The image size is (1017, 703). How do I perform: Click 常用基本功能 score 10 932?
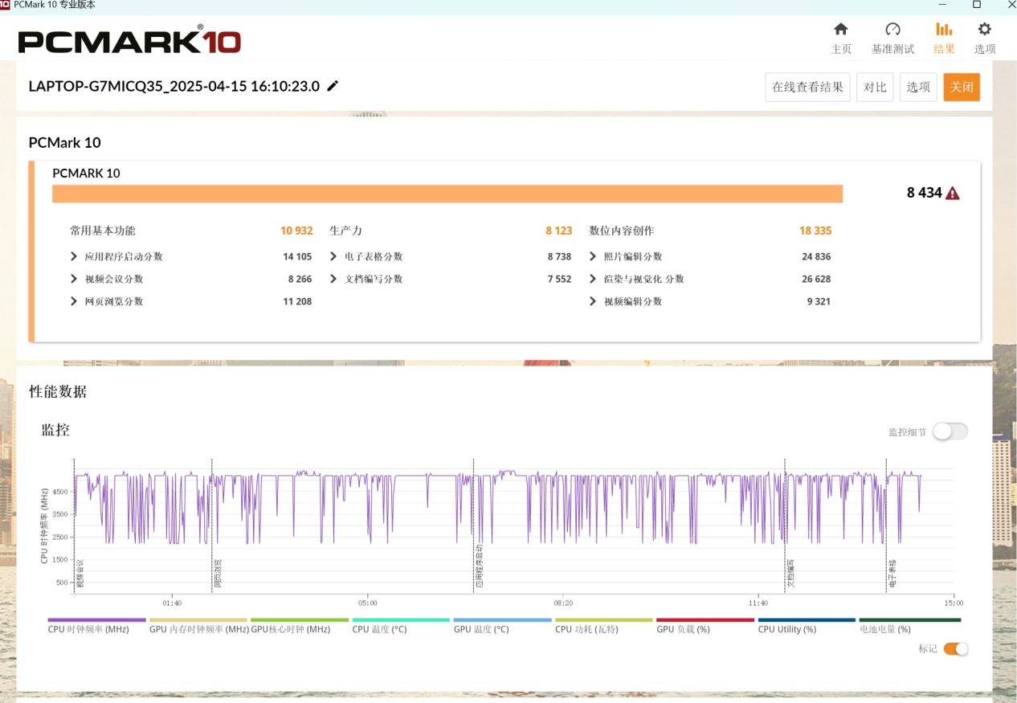click(296, 231)
